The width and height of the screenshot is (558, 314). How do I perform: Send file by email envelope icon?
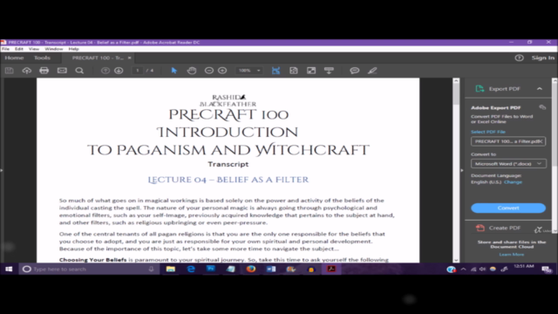click(62, 71)
